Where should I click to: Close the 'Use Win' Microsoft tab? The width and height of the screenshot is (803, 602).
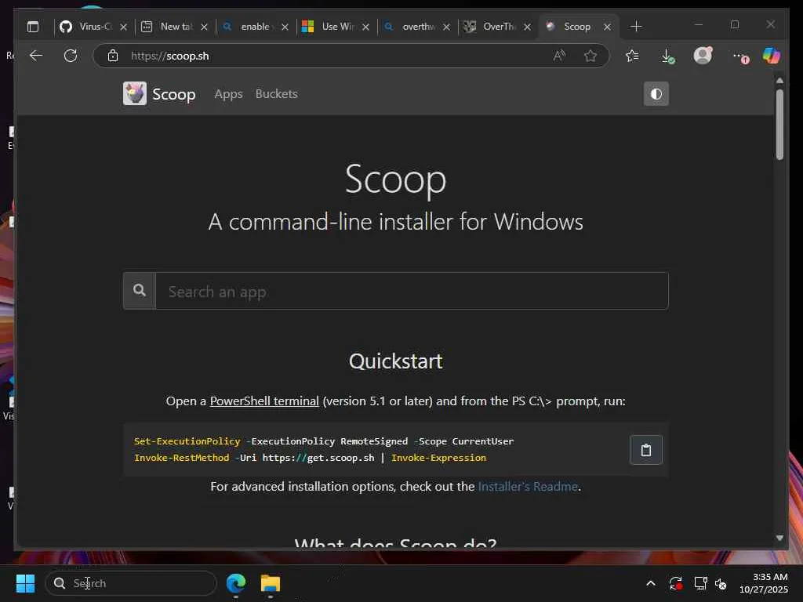point(365,27)
